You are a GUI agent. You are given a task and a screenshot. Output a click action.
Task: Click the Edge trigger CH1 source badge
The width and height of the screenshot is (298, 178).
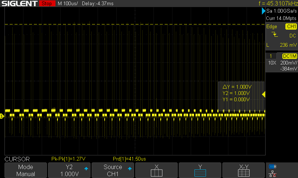(291, 27)
